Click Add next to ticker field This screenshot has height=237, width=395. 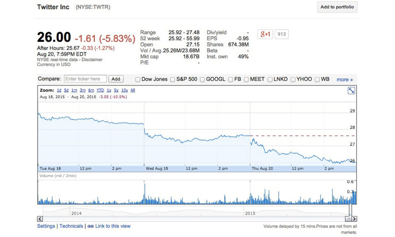click(116, 79)
